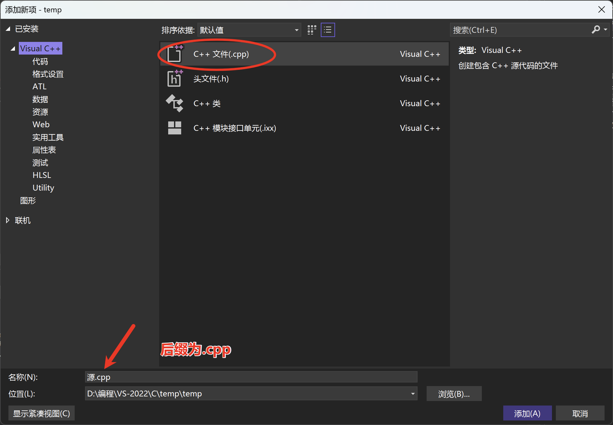Select the 'C++ 模块接口单元(.ixx)' template name
613x425 pixels.
tap(235, 128)
